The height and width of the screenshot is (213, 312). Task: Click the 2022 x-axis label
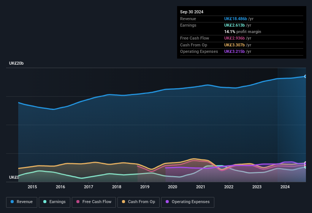tap(229, 187)
